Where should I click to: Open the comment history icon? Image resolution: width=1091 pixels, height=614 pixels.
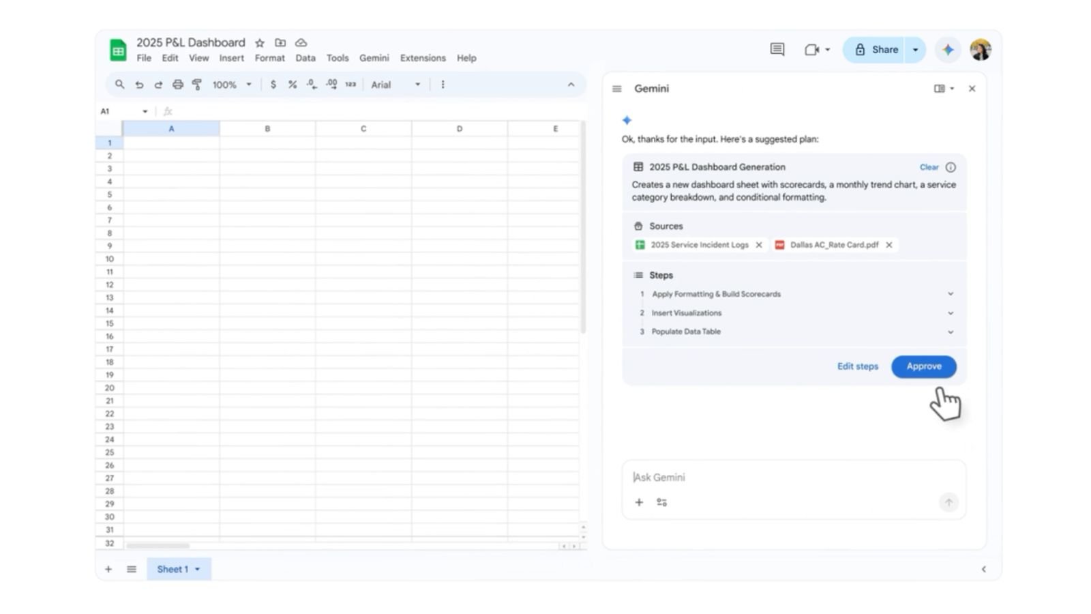777,49
